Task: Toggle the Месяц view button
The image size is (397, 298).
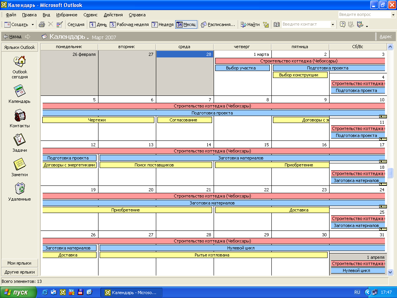Action: 186,24
